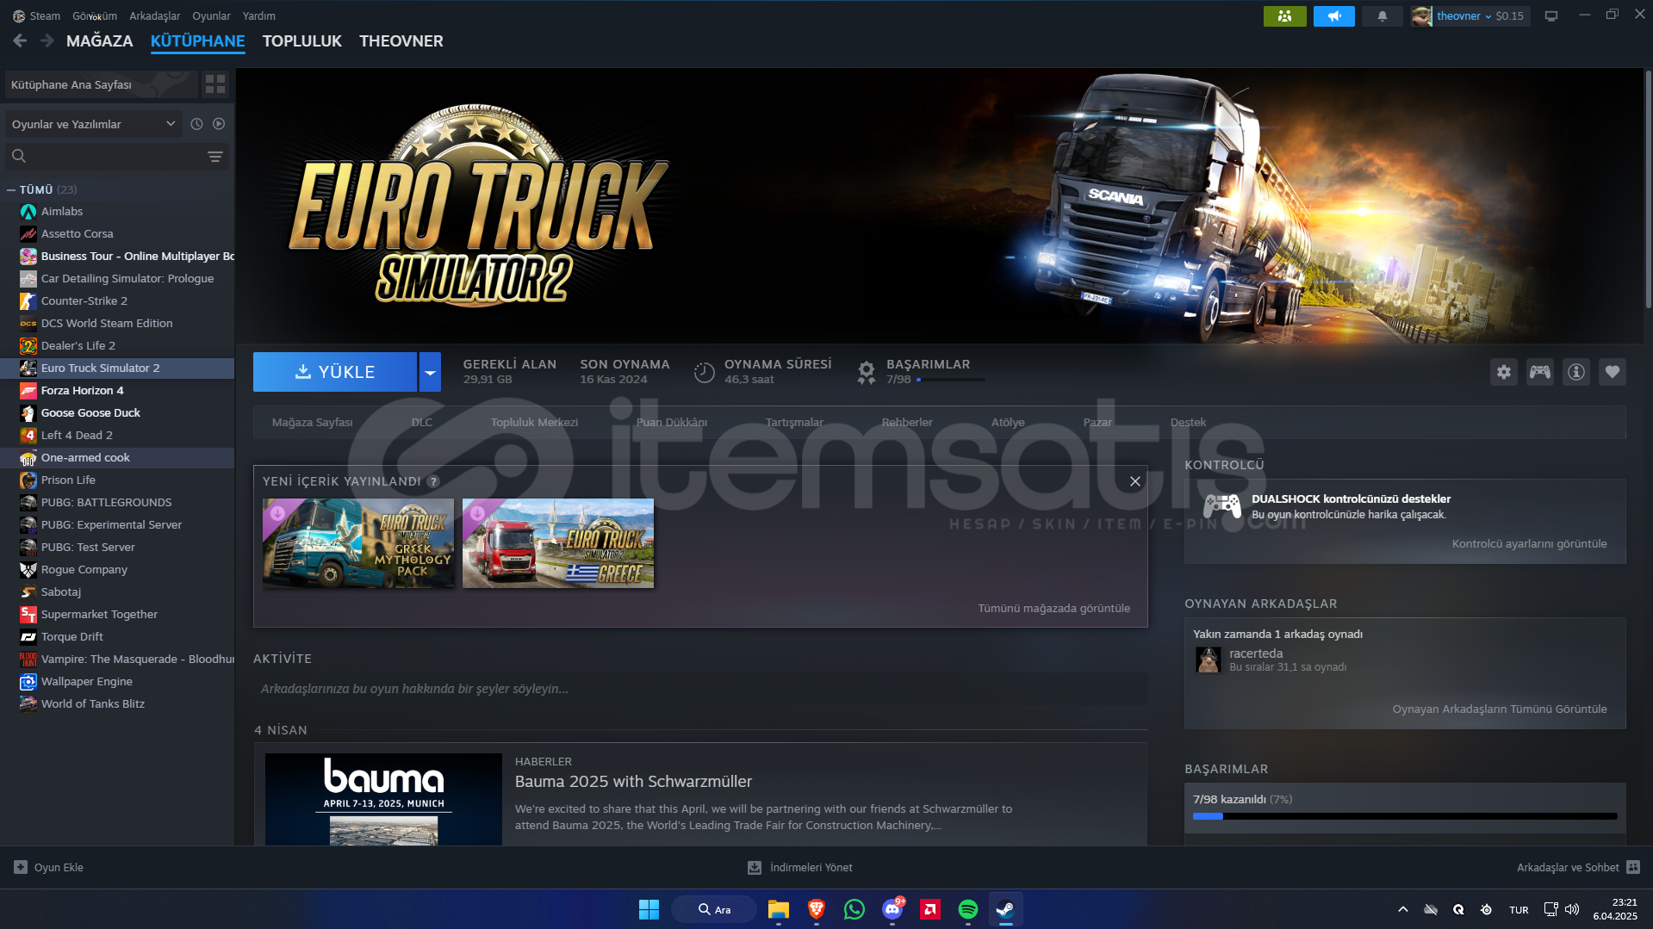The height and width of the screenshot is (929, 1653).
Task: Click the Steam logo menu icon
Action: [x=19, y=15]
